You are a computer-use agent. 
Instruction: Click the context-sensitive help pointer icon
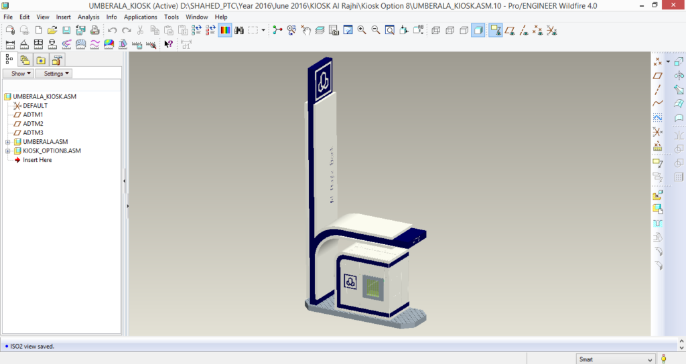pyautogui.click(x=169, y=44)
